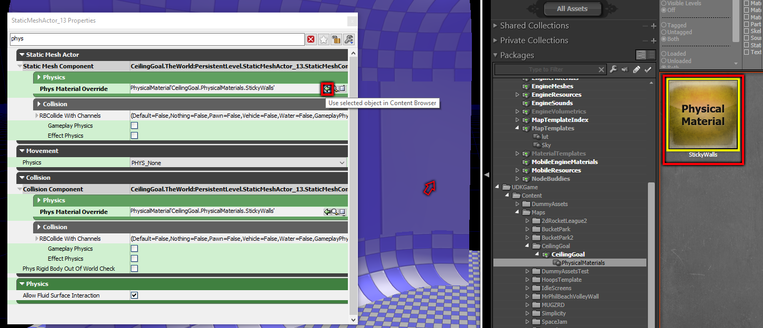Switch to the All Assets tab
The height and width of the screenshot is (328, 763).
coord(572,8)
